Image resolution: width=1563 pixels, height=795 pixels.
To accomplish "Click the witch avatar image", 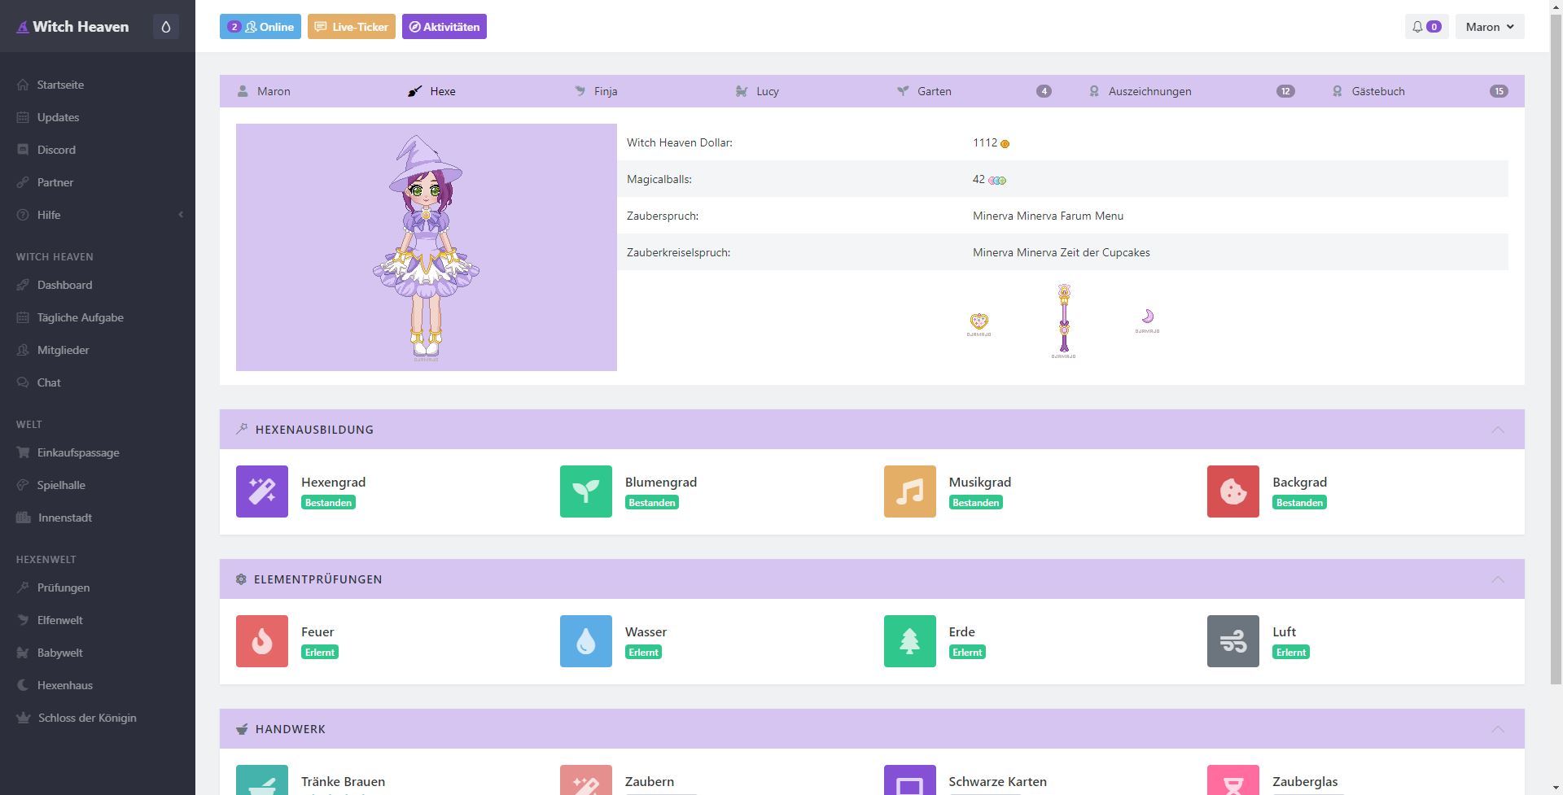I will coord(426,247).
